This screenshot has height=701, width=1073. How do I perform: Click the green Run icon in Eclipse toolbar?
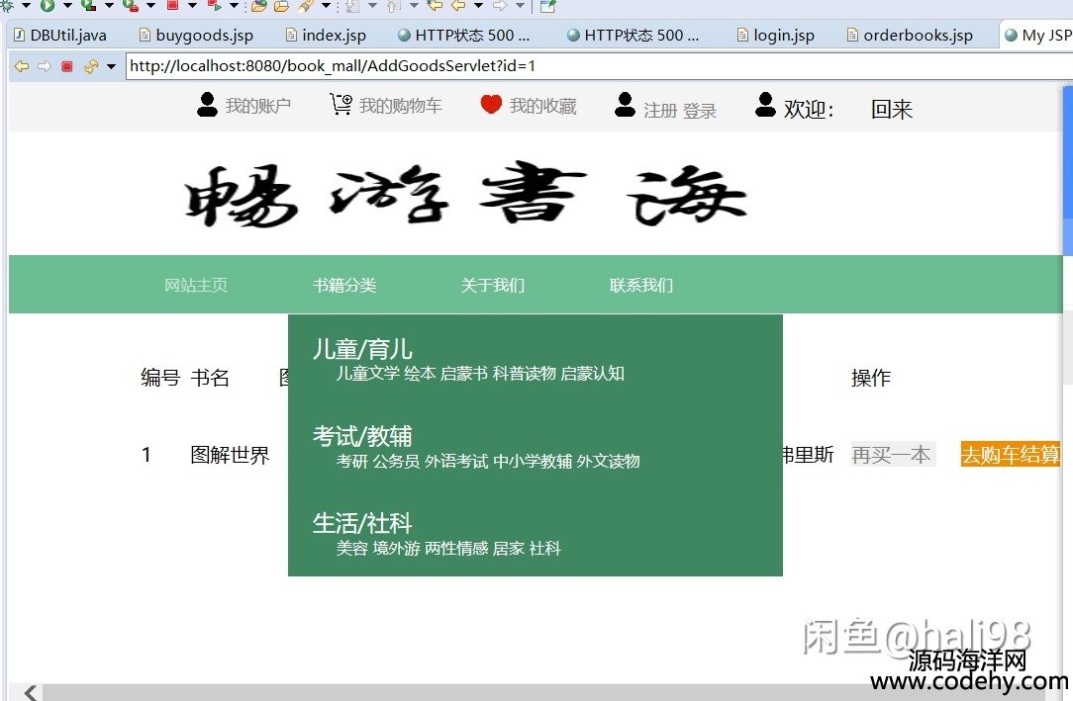click(48, 6)
